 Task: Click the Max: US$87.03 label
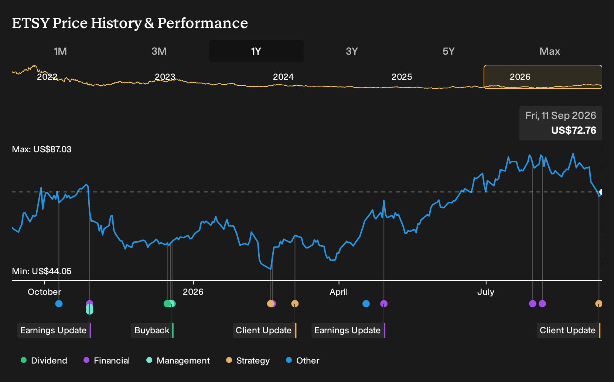pyautogui.click(x=42, y=149)
